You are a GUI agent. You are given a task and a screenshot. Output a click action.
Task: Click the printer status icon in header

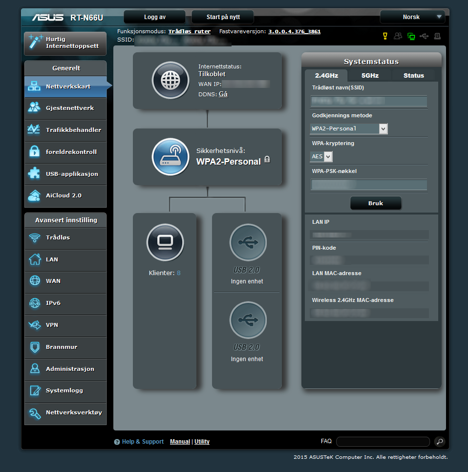pyautogui.click(x=437, y=37)
